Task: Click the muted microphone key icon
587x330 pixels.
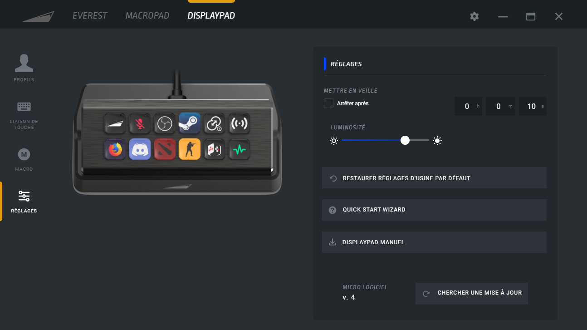Action: [140, 123]
